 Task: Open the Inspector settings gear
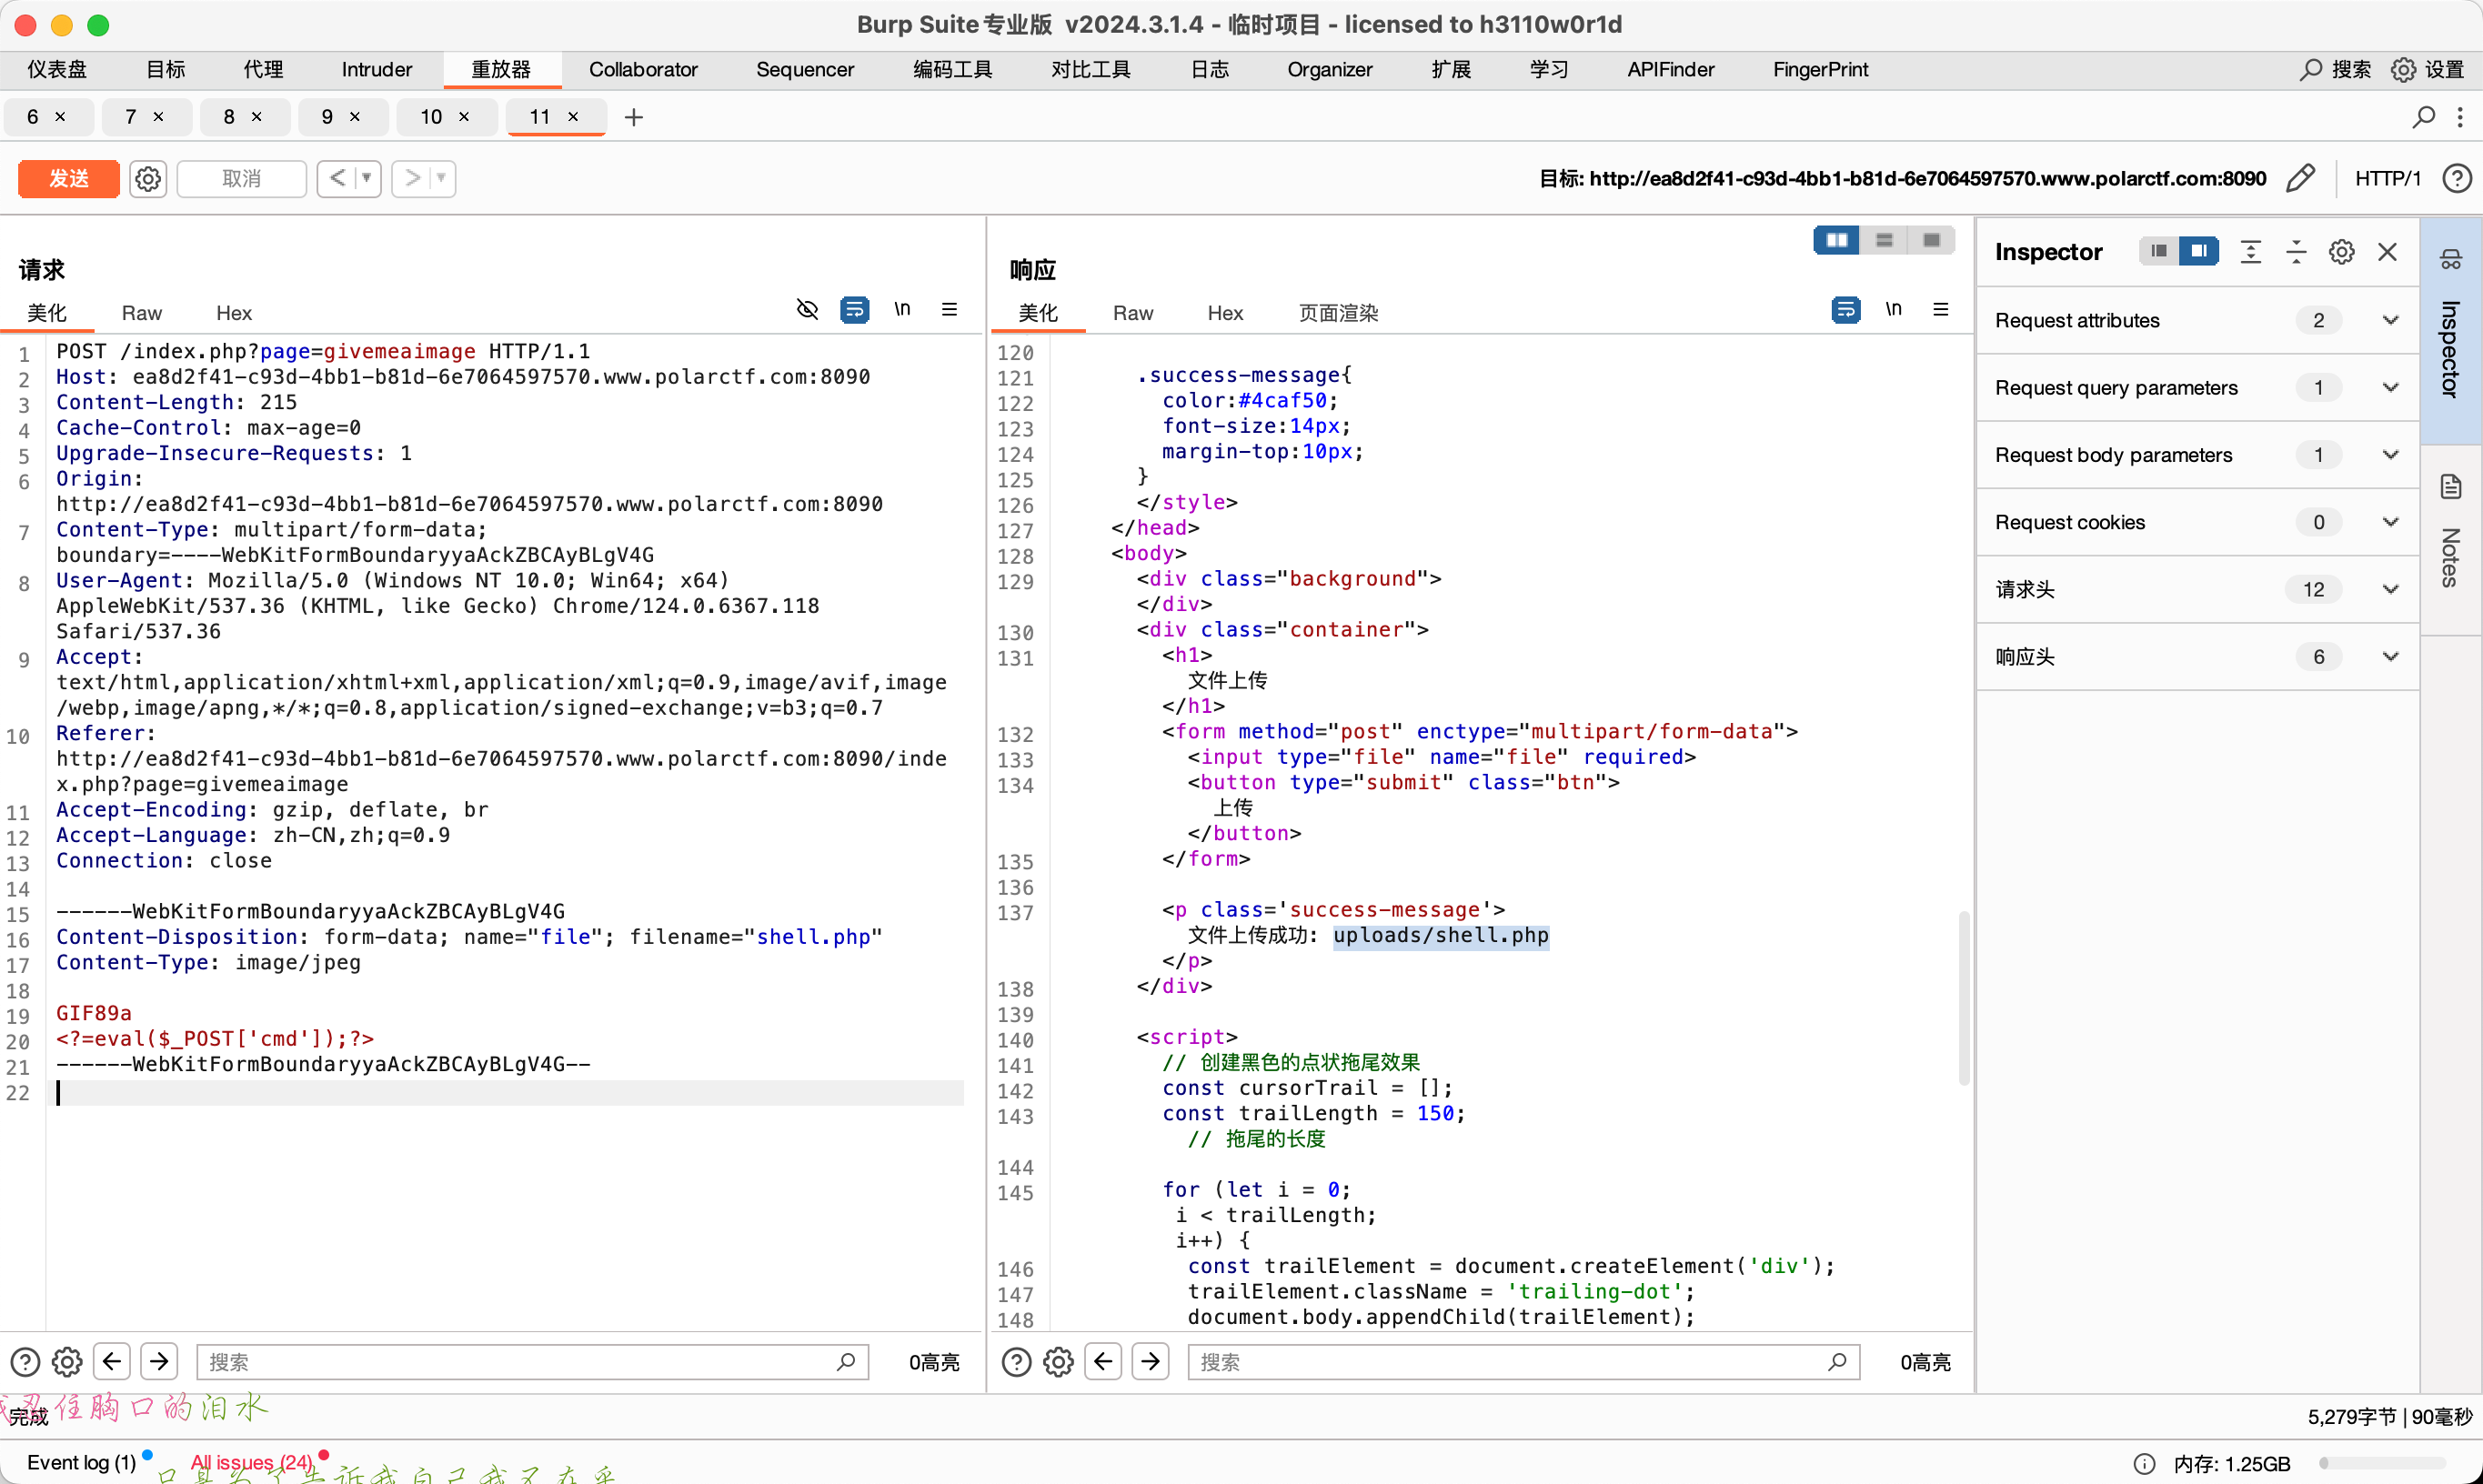[2341, 252]
